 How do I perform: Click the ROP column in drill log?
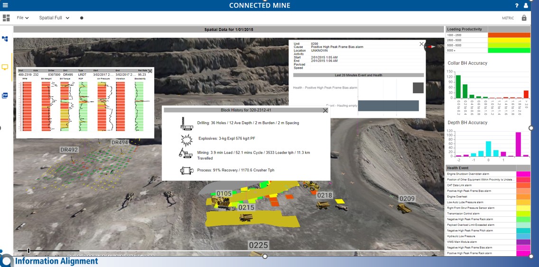click(83, 107)
